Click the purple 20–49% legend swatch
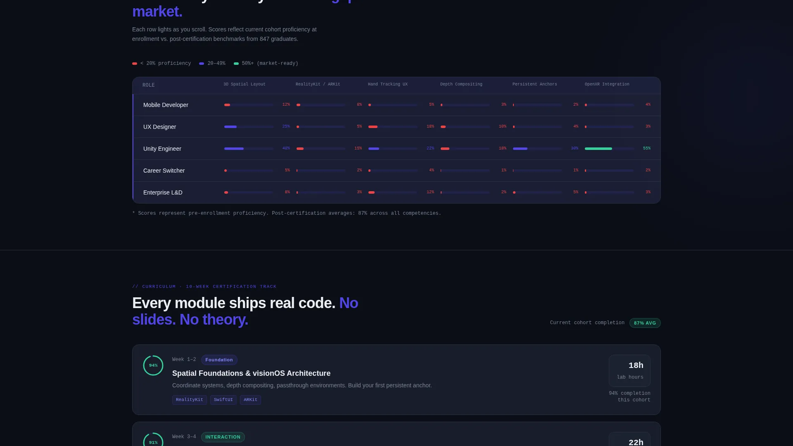The width and height of the screenshot is (793, 446). point(202,64)
